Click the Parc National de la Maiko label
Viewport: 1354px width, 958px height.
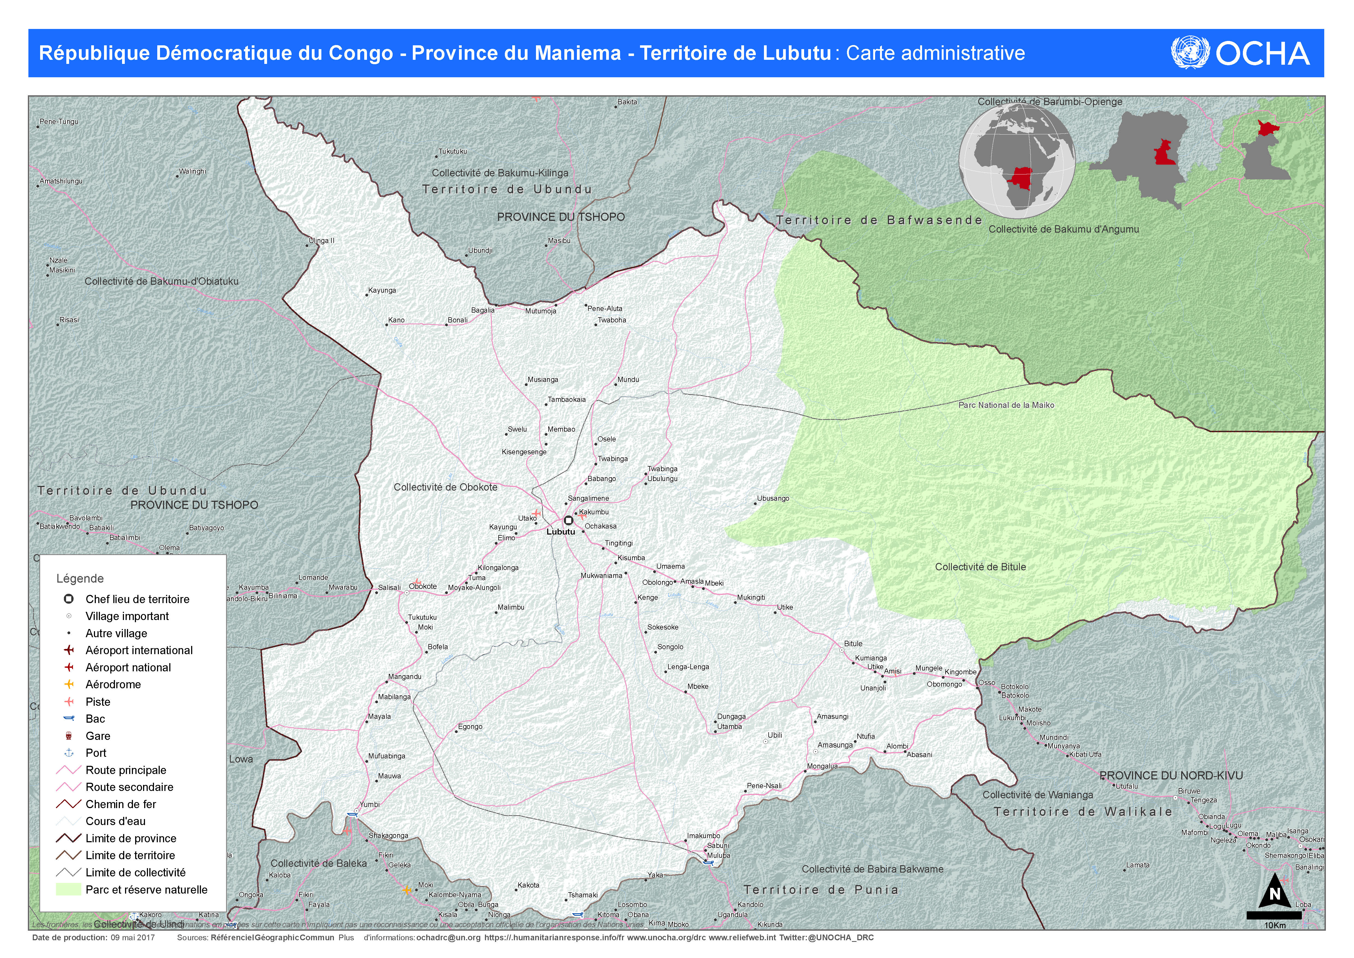pyautogui.click(x=1006, y=405)
